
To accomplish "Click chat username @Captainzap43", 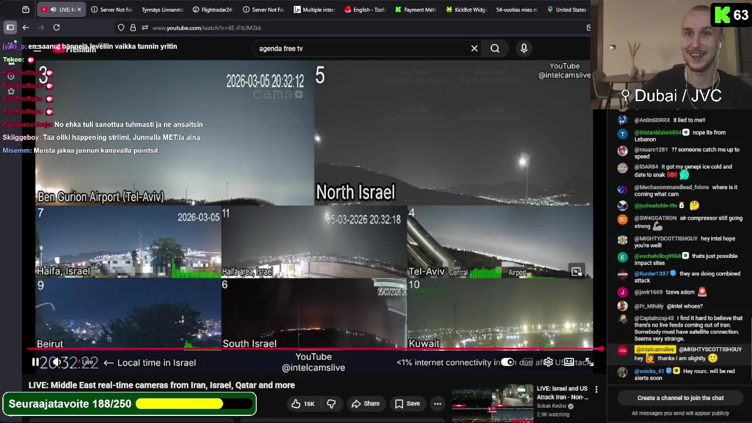I will tap(654, 318).
